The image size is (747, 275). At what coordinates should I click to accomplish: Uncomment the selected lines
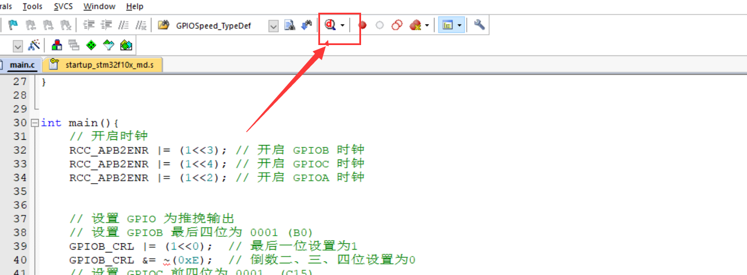[x=140, y=25]
